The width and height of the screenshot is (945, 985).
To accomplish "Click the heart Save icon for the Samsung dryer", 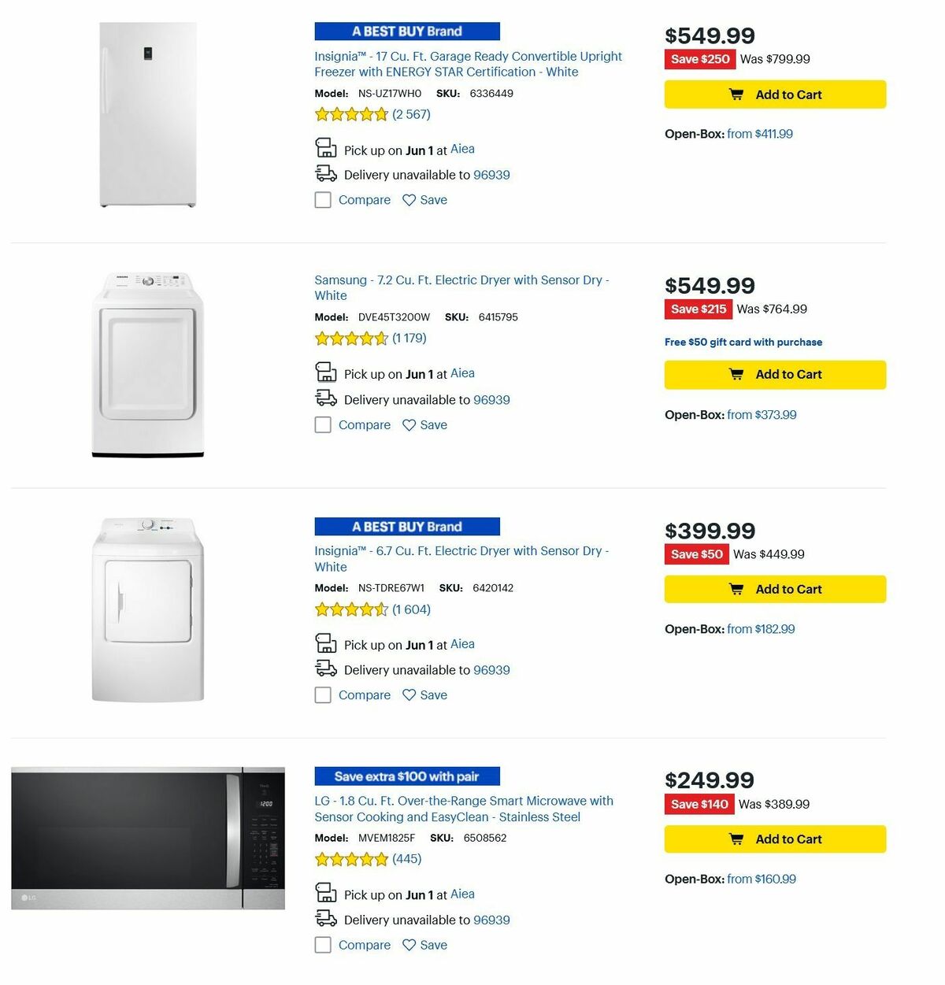I will 409,424.
